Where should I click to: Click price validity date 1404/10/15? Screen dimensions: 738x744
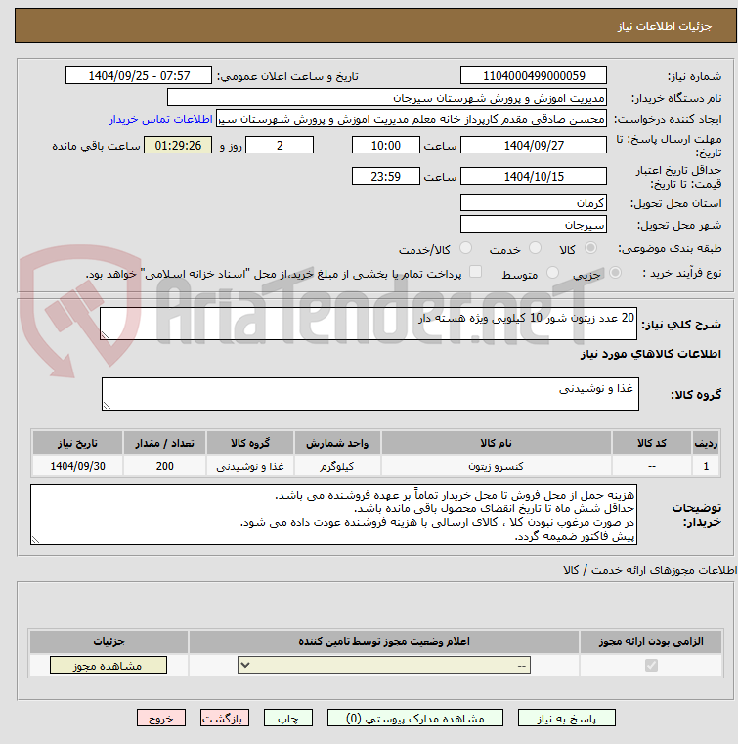[533, 177]
